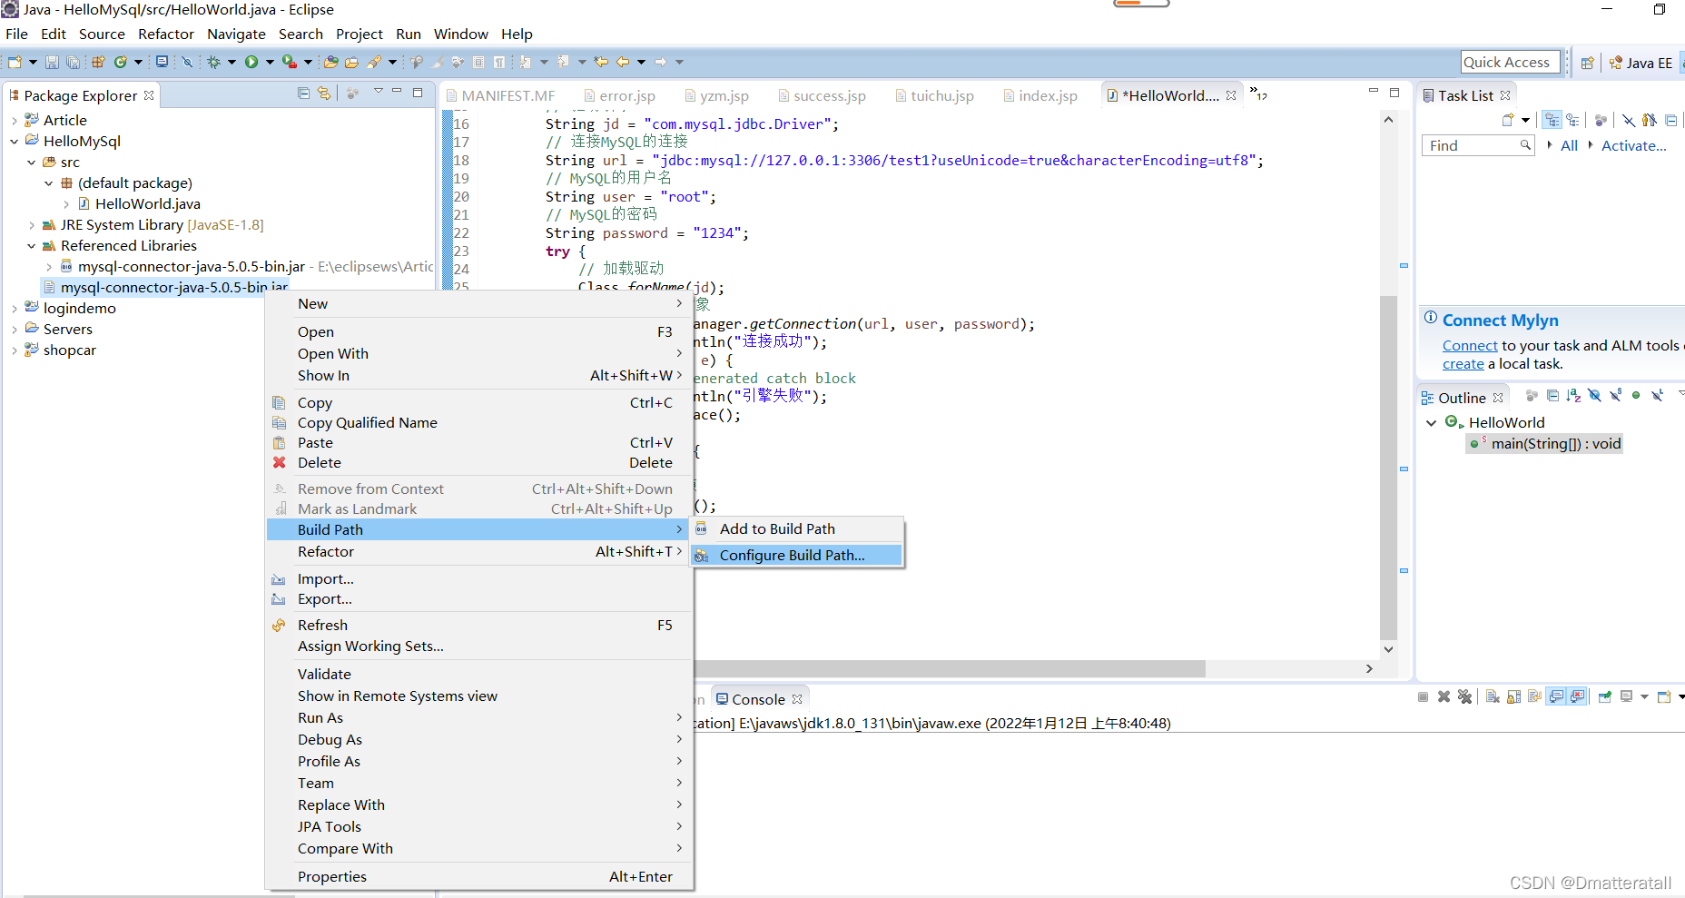
Task: Toggle alphabetical sorting in the Outline view
Action: pyautogui.click(x=1573, y=396)
